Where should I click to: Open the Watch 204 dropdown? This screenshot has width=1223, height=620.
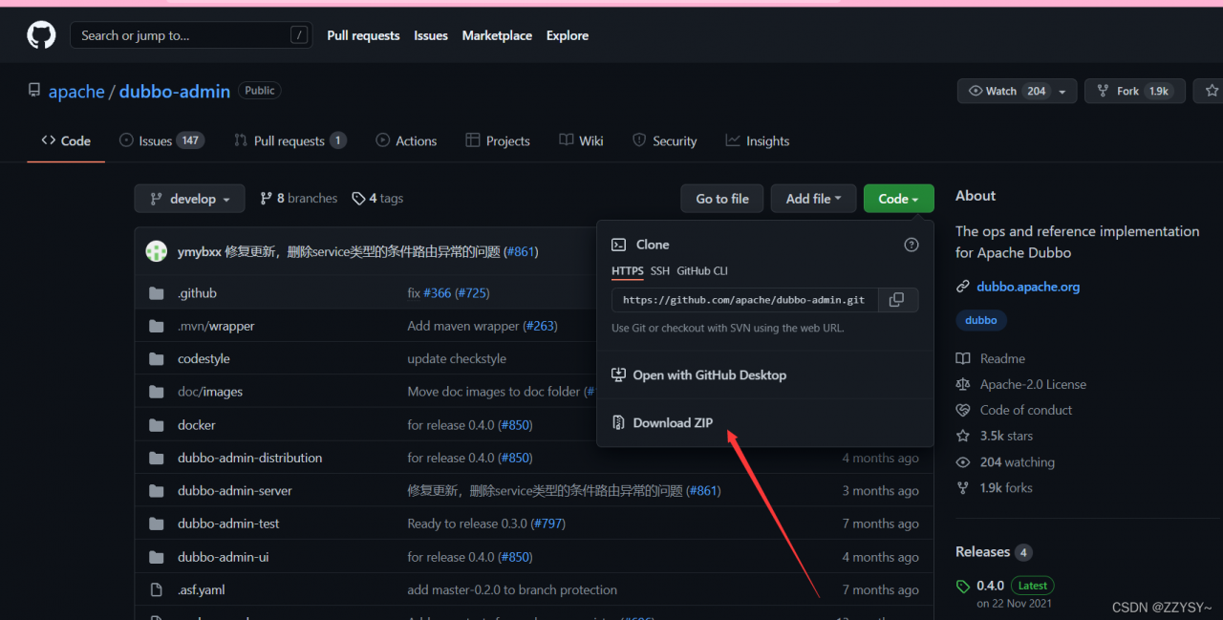point(1017,91)
